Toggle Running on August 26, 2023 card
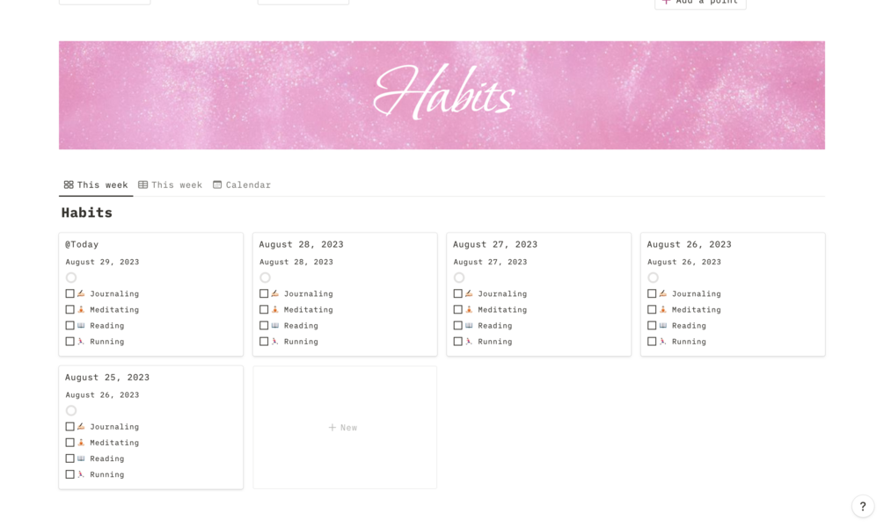 pos(652,341)
